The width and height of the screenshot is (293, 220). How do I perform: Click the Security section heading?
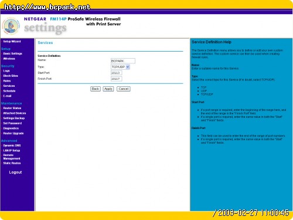(x=8, y=66)
